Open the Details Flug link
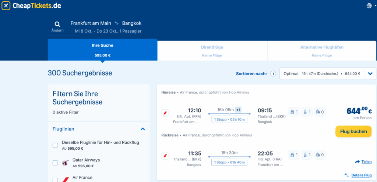This screenshot has width=377, height=182. click(x=361, y=175)
